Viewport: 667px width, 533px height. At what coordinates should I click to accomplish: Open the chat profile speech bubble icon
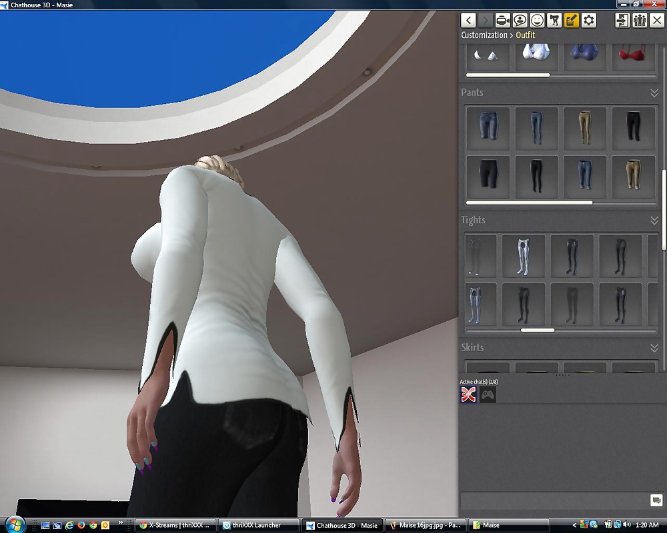click(x=520, y=21)
